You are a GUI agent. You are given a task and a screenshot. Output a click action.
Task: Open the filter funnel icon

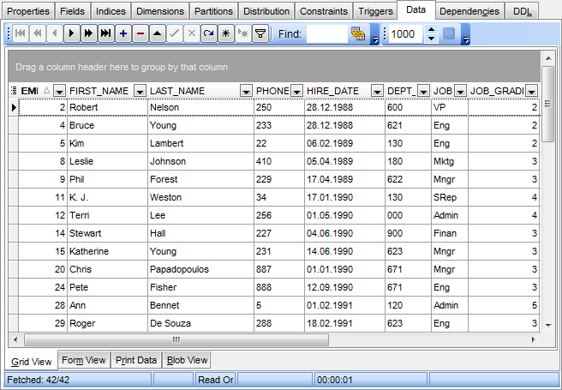[260, 34]
